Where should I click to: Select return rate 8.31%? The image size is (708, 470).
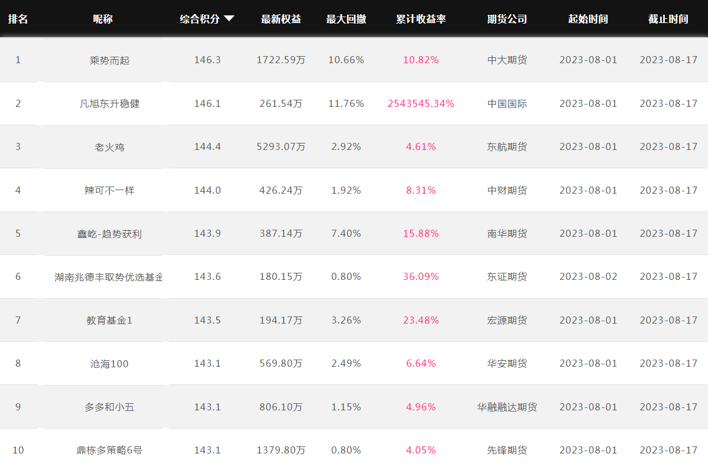pos(421,190)
